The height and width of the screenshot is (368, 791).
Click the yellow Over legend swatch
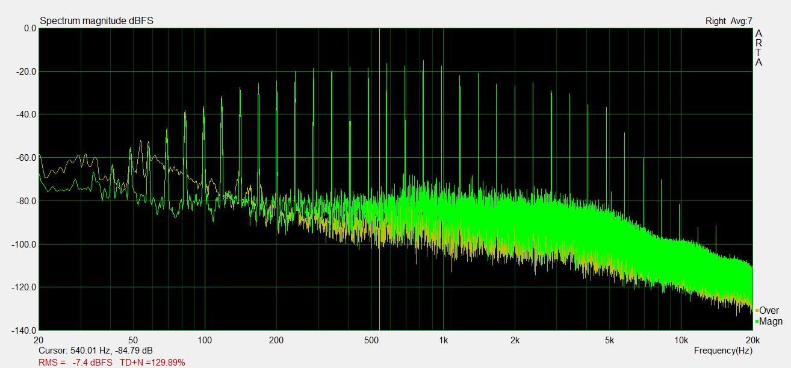[757, 311]
